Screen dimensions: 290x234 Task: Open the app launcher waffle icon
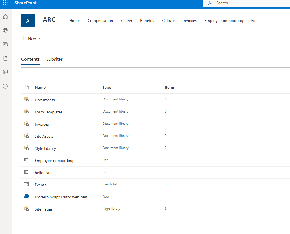click(5, 3)
